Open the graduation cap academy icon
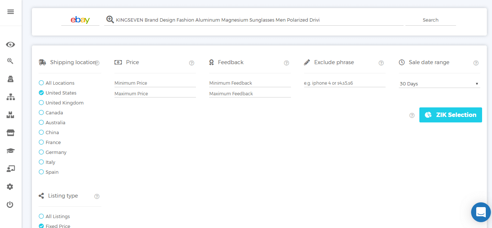492x228 pixels. tap(10, 151)
